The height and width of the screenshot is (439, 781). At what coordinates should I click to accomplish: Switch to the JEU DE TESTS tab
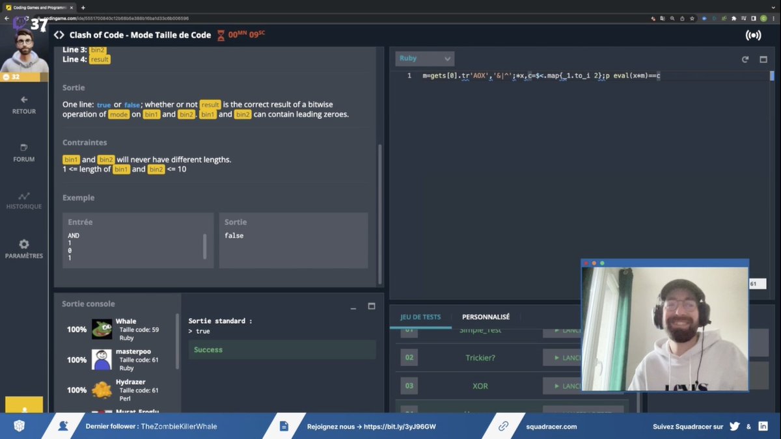(x=420, y=317)
